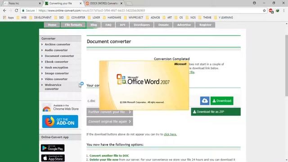Click the browser back arrow

pyautogui.click(x=4, y=10)
